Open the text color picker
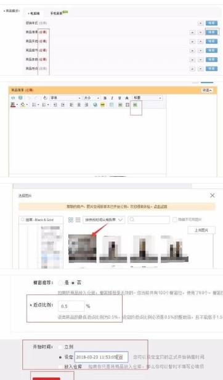The width and height of the screenshot is (223, 380). point(14,105)
